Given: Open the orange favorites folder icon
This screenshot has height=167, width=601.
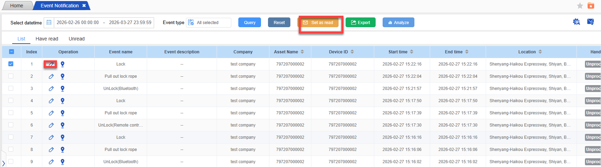Looking at the screenshot, I should click(591, 6).
